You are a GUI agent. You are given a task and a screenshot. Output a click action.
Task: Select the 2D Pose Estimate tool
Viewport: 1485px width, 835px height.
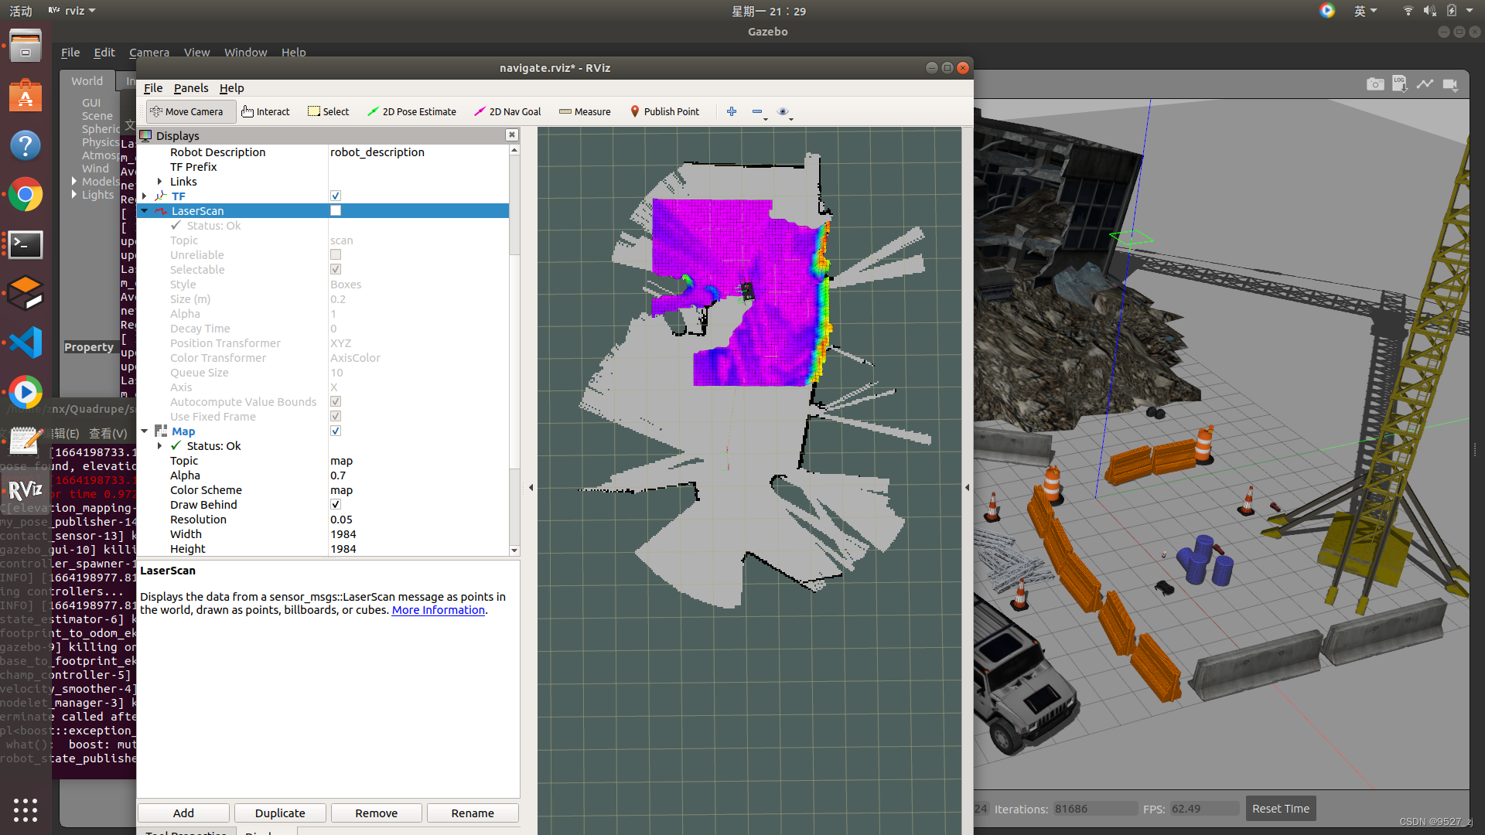411,111
